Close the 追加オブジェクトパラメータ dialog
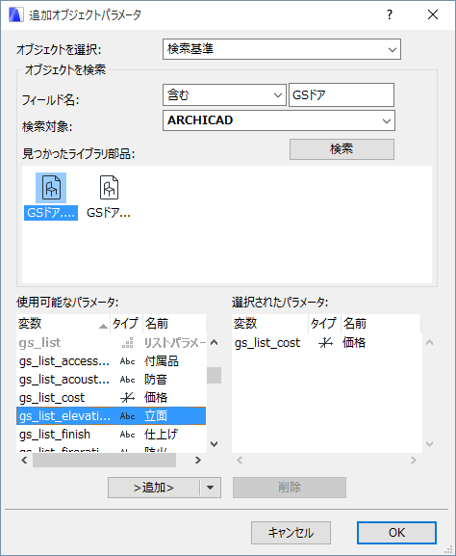 pyautogui.click(x=433, y=14)
